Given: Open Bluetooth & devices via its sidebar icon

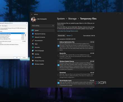Looking at the screenshot, I should tap(33, 34).
